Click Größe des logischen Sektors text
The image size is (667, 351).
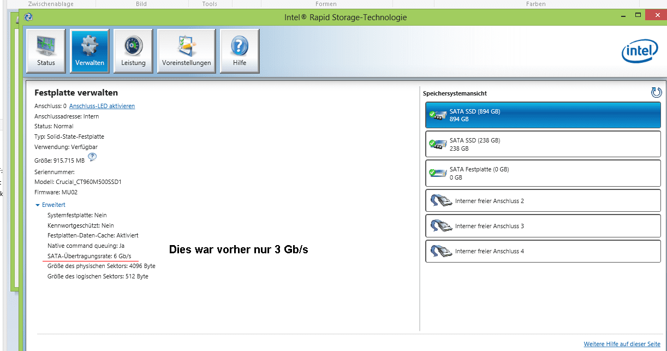[x=98, y=276]
